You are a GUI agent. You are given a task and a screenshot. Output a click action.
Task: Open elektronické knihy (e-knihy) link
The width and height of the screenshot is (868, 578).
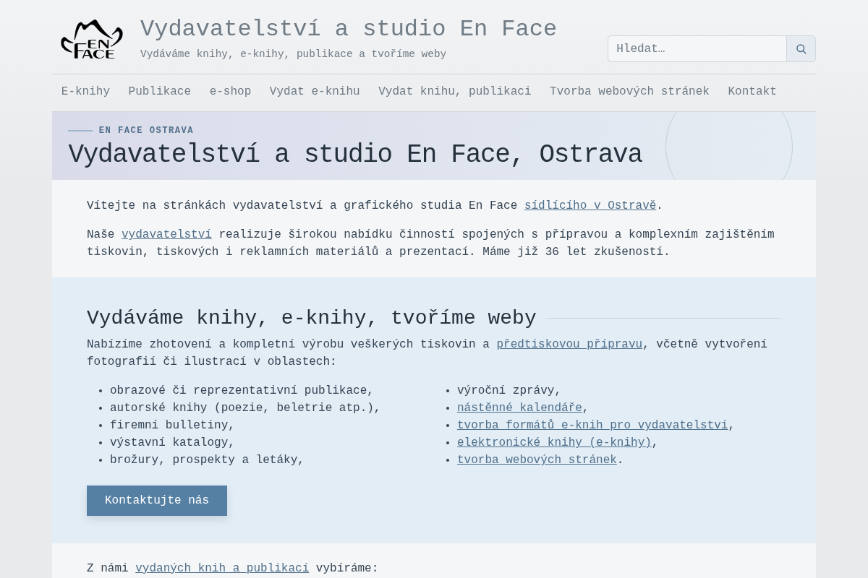pyautogui.click(x=554, y=443)
